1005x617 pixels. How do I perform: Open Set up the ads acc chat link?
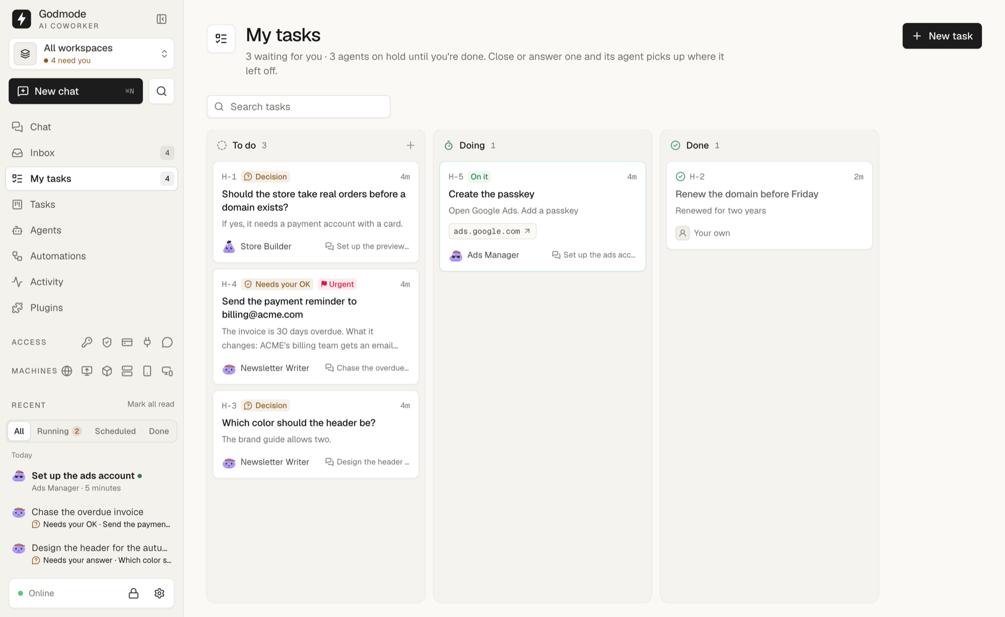tap(594, 255)
